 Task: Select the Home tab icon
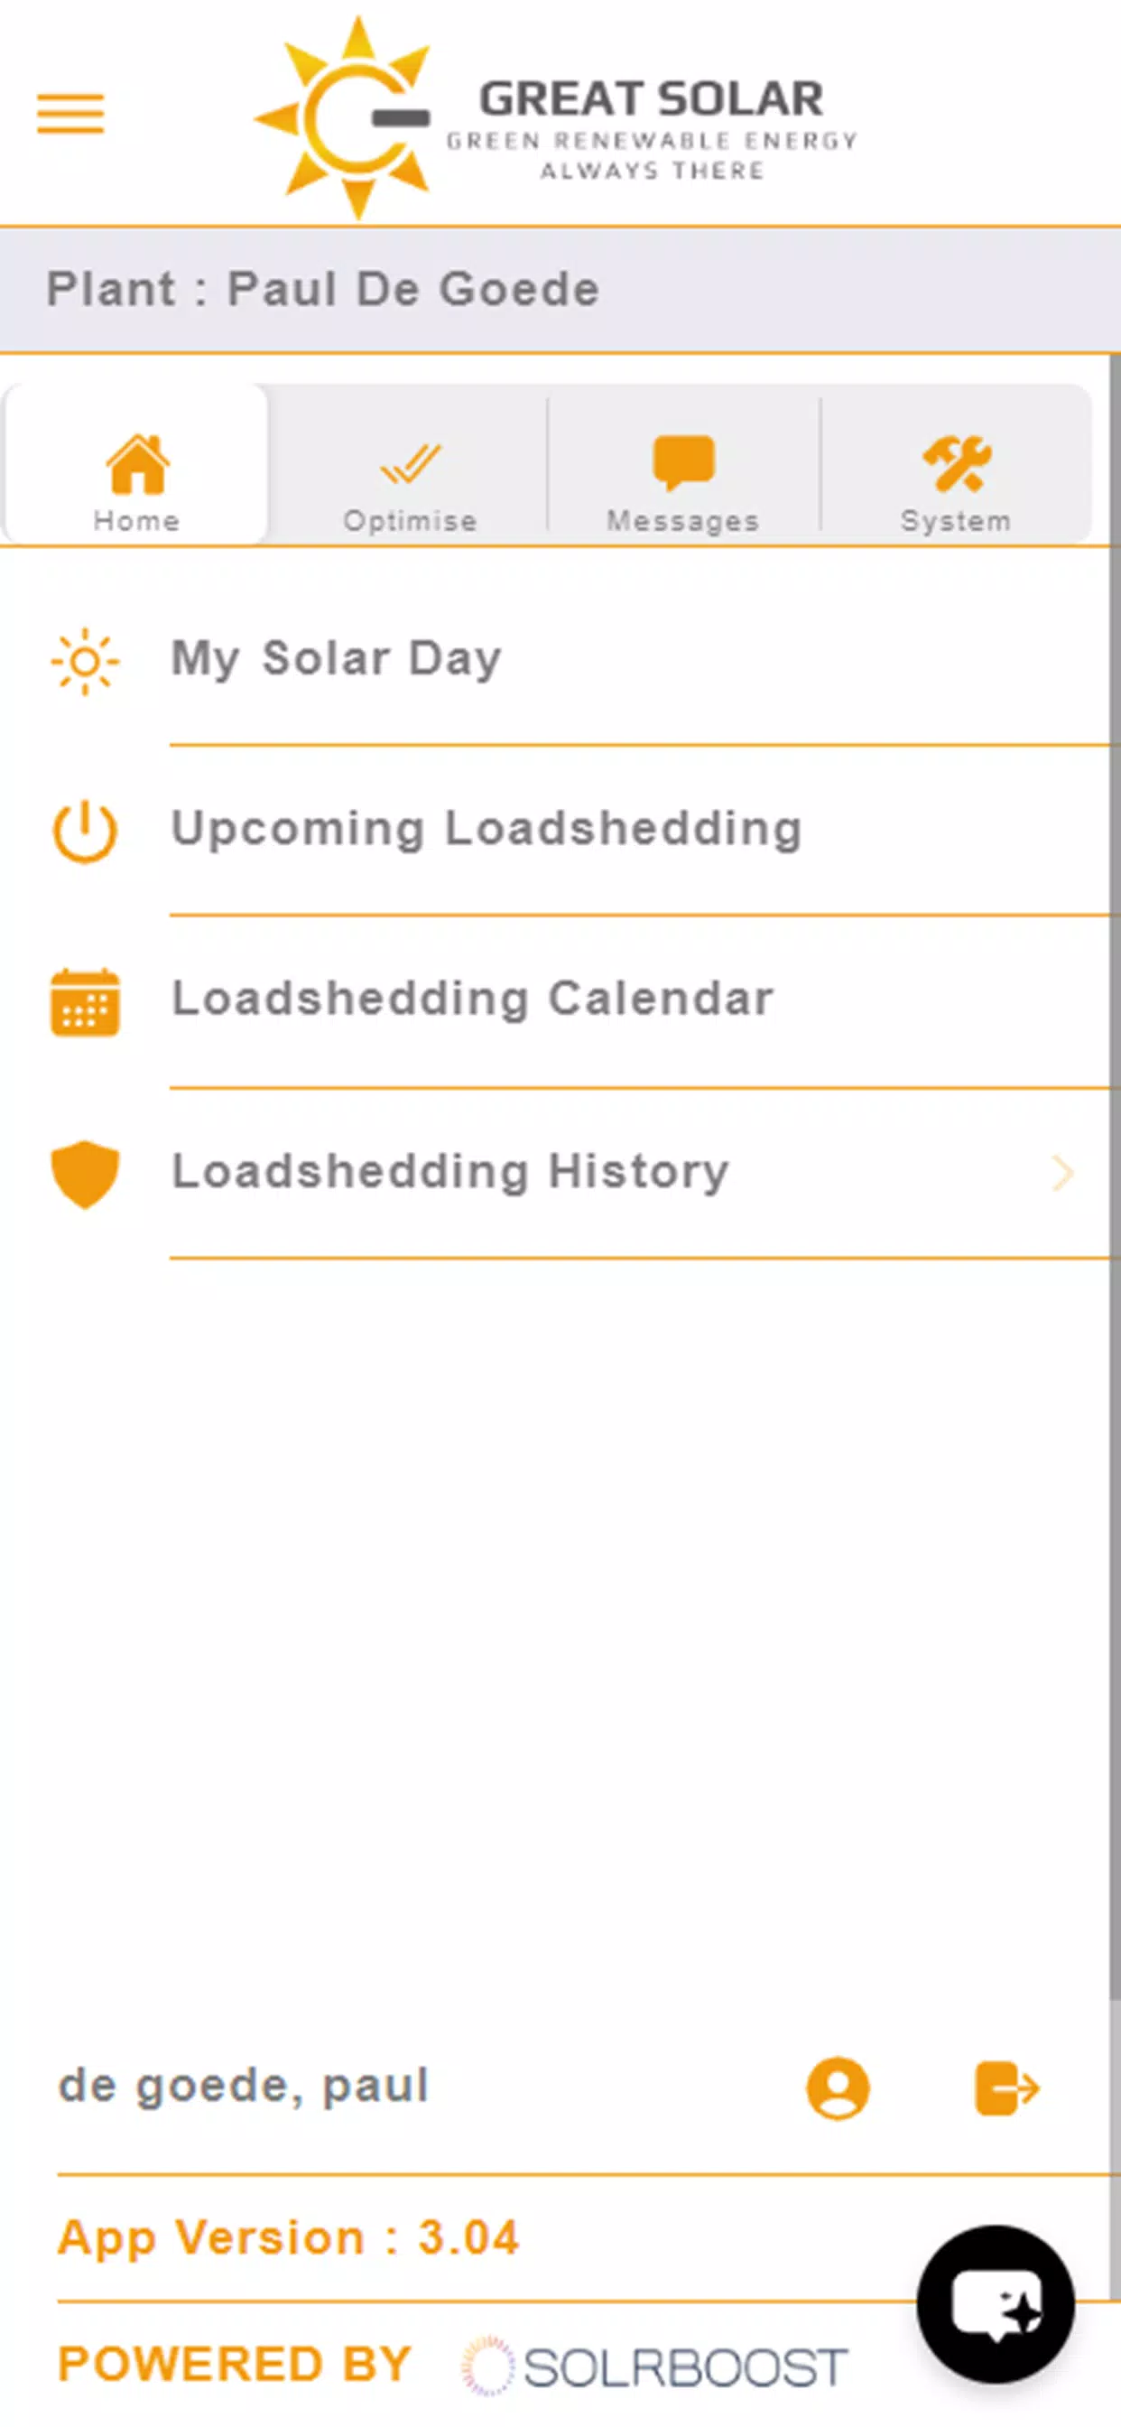[x=137, y=464]
